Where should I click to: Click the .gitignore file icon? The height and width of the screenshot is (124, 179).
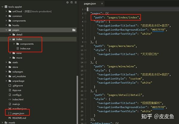click(x=10, y=86)
